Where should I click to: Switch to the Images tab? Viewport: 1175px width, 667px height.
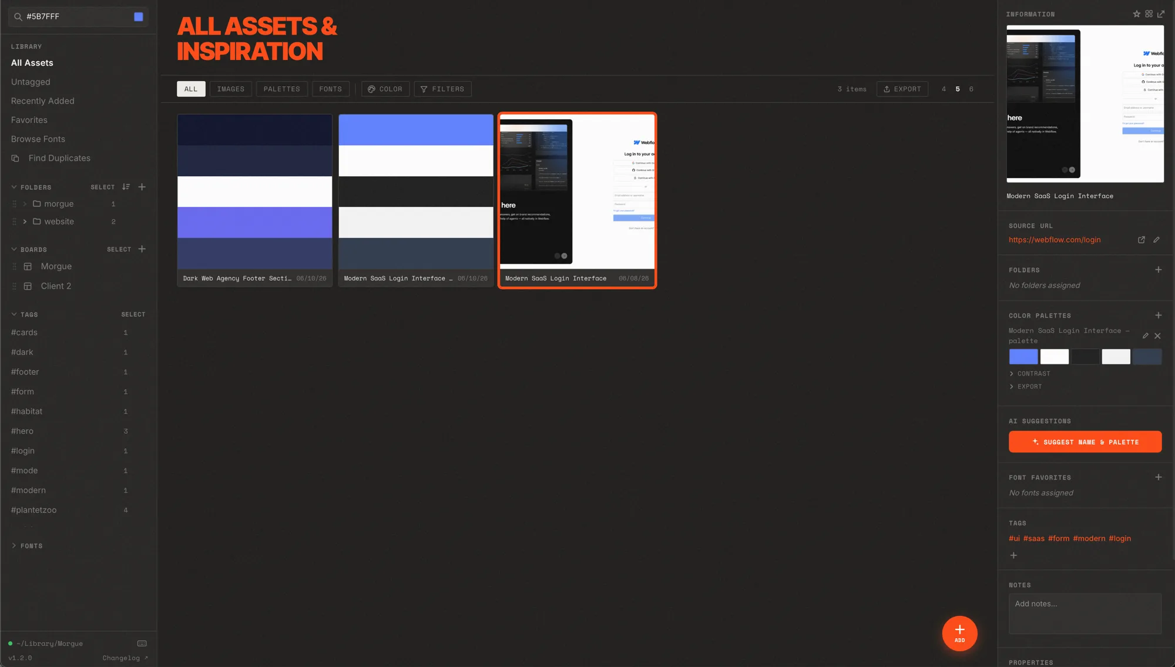231,89
